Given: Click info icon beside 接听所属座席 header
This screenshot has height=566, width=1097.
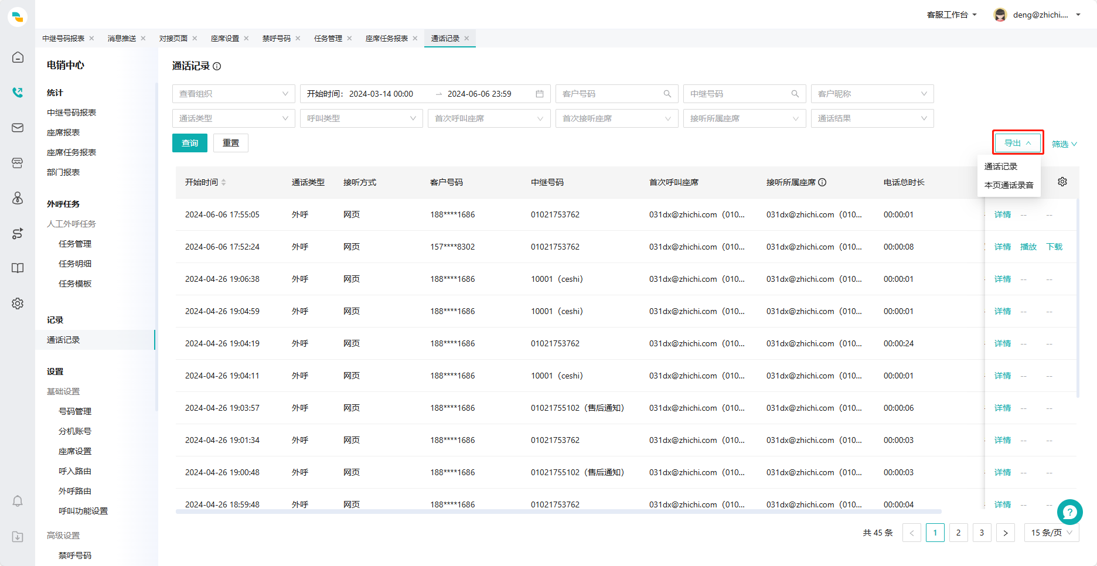Looking at the screenshot, I should tap(822, 182).
